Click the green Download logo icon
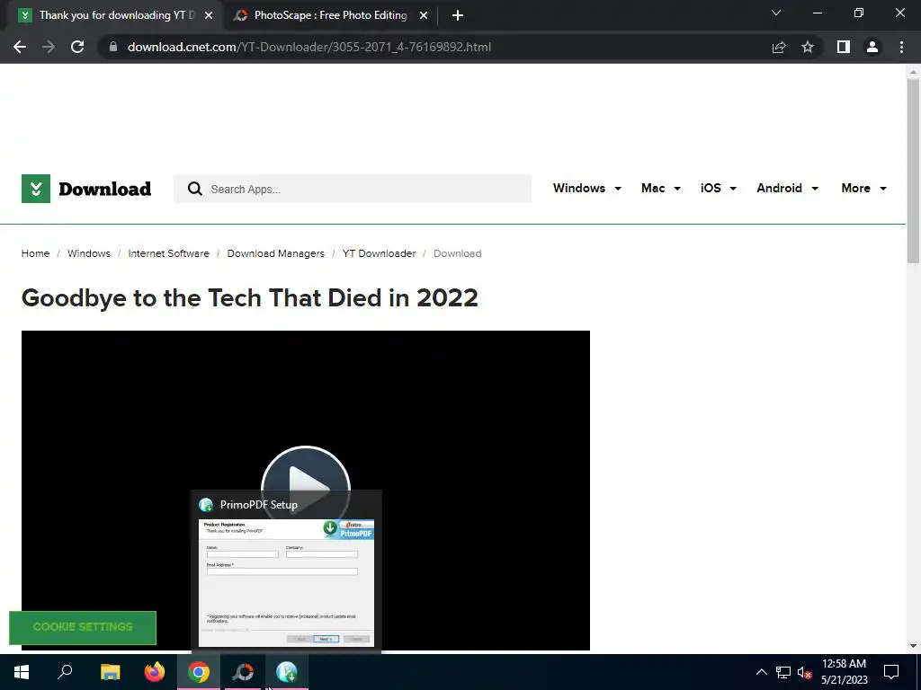This screenshot has height=690, width=921. pos(36,189)
